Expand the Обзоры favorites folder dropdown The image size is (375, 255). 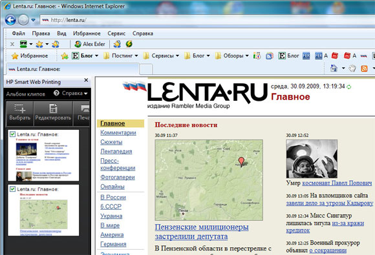pos(247,56)
